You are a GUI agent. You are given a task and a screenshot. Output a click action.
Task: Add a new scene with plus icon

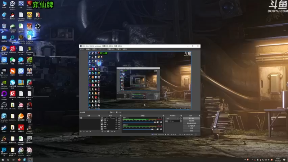click(x=81, y=131)
